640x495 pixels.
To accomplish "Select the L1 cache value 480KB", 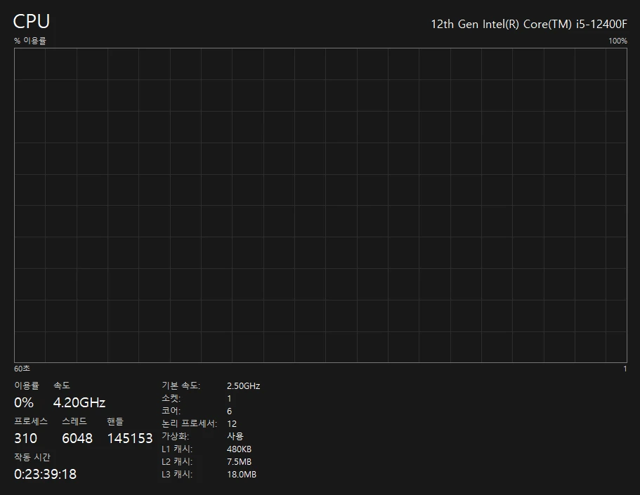I will (x=239, y=449).
